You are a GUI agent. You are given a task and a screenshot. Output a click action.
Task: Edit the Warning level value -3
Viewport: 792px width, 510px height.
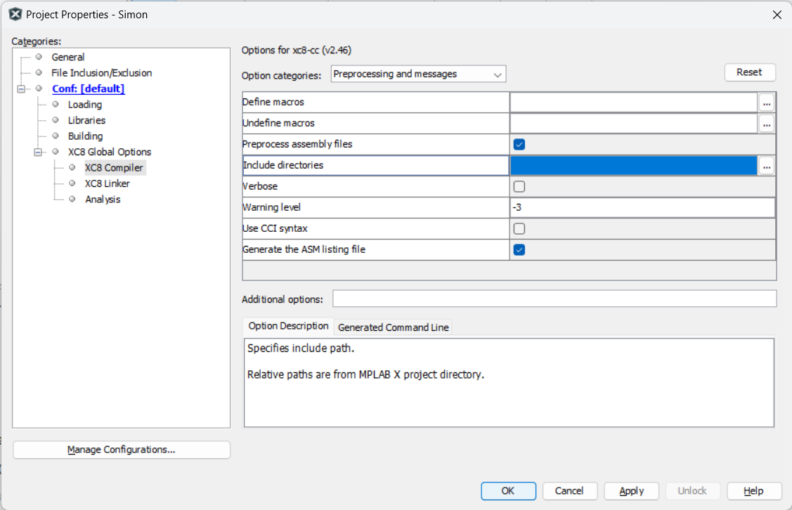pyautogui.click(x=642, y=207)
